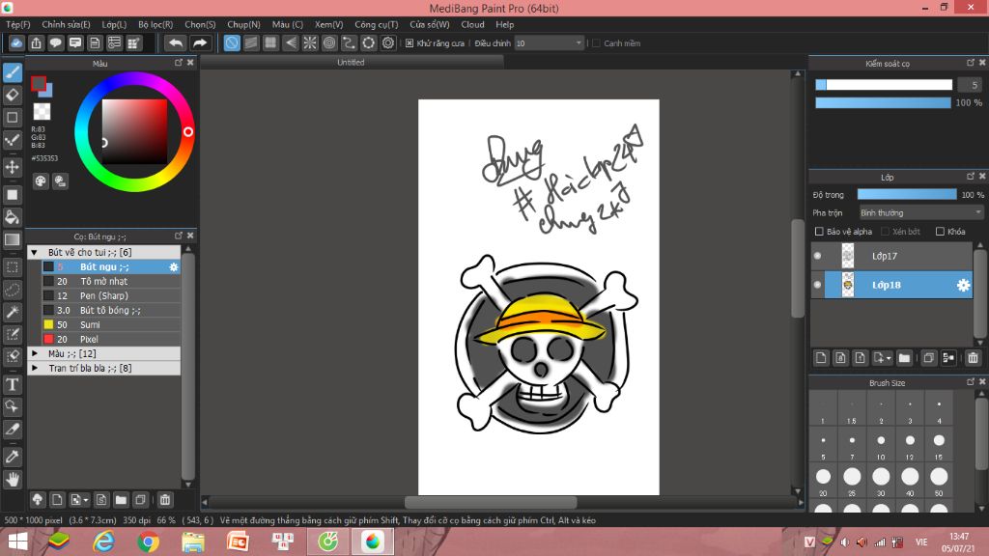The width and height of the screenshot is (989, 556).
Task: Select the Lớp17 layer
Action: (x=891, y=256)
